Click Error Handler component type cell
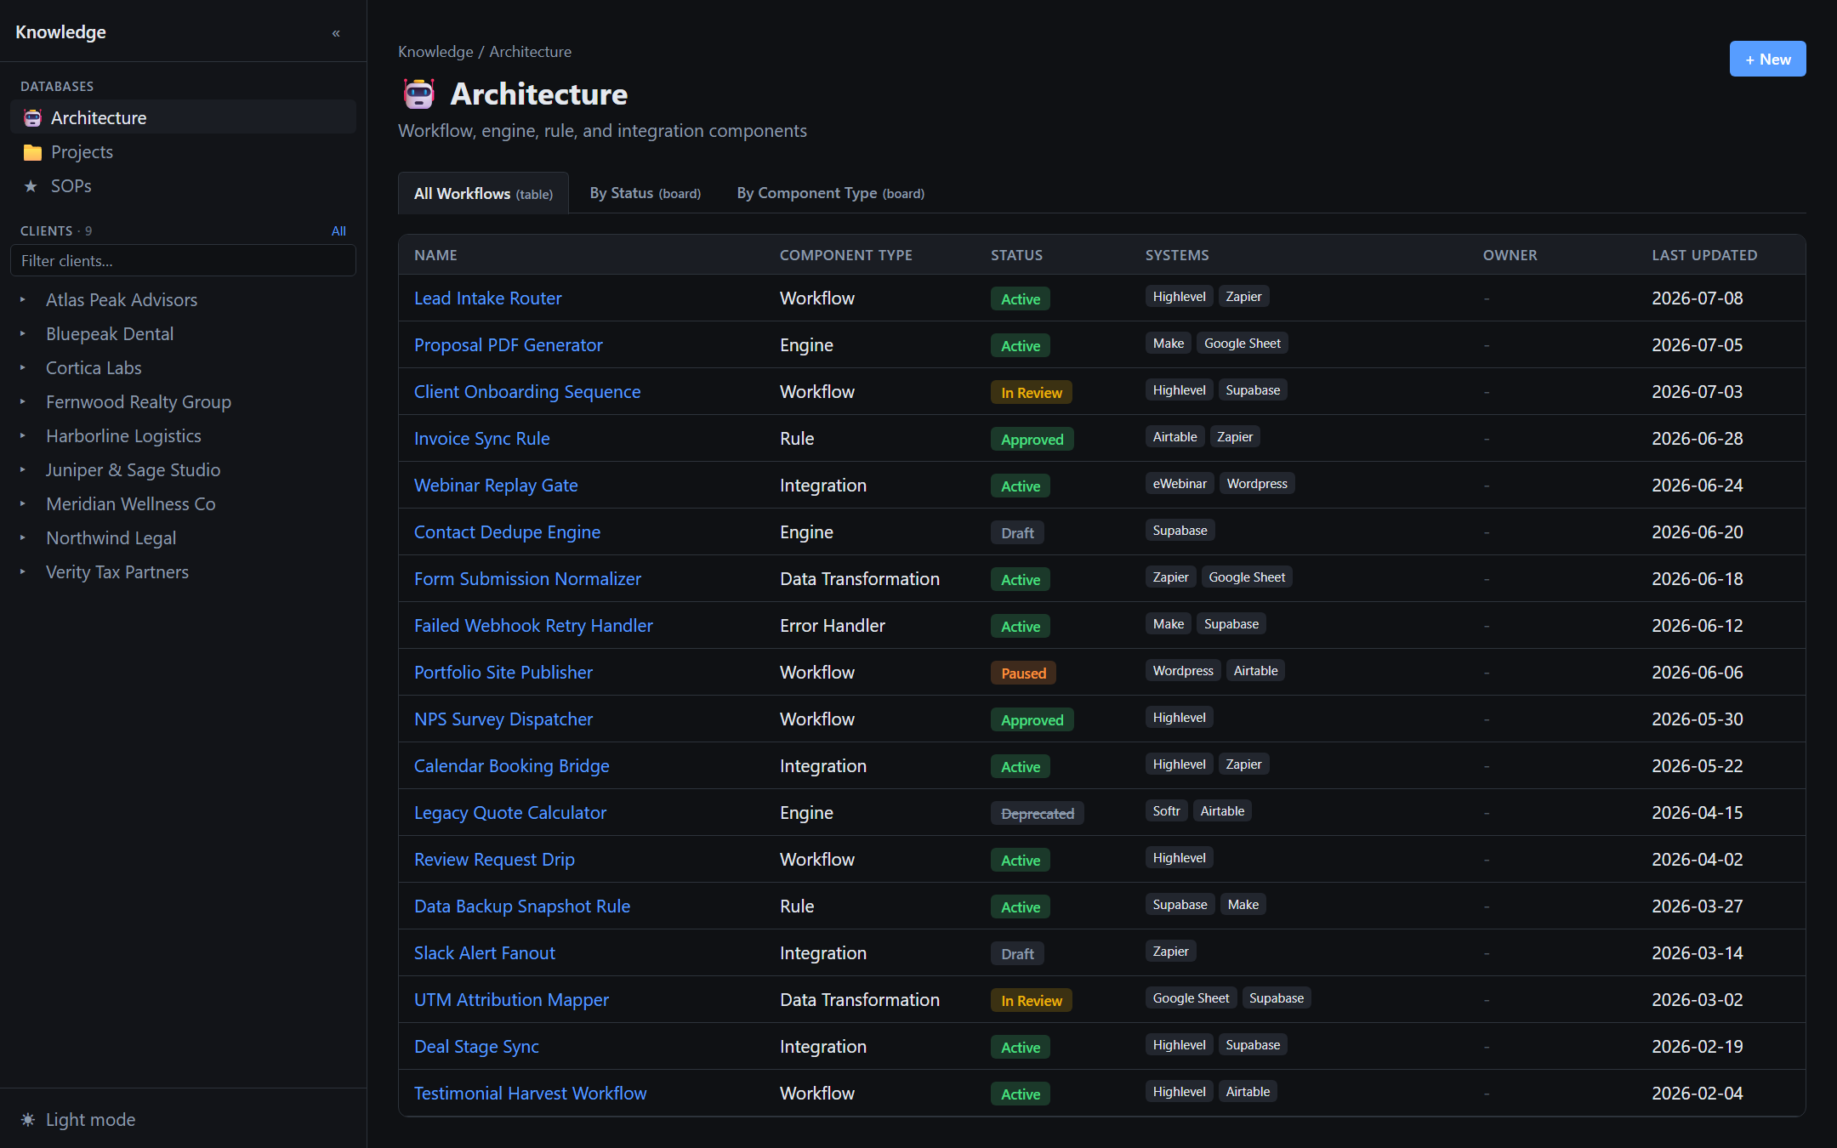 (x=832, y=626)
